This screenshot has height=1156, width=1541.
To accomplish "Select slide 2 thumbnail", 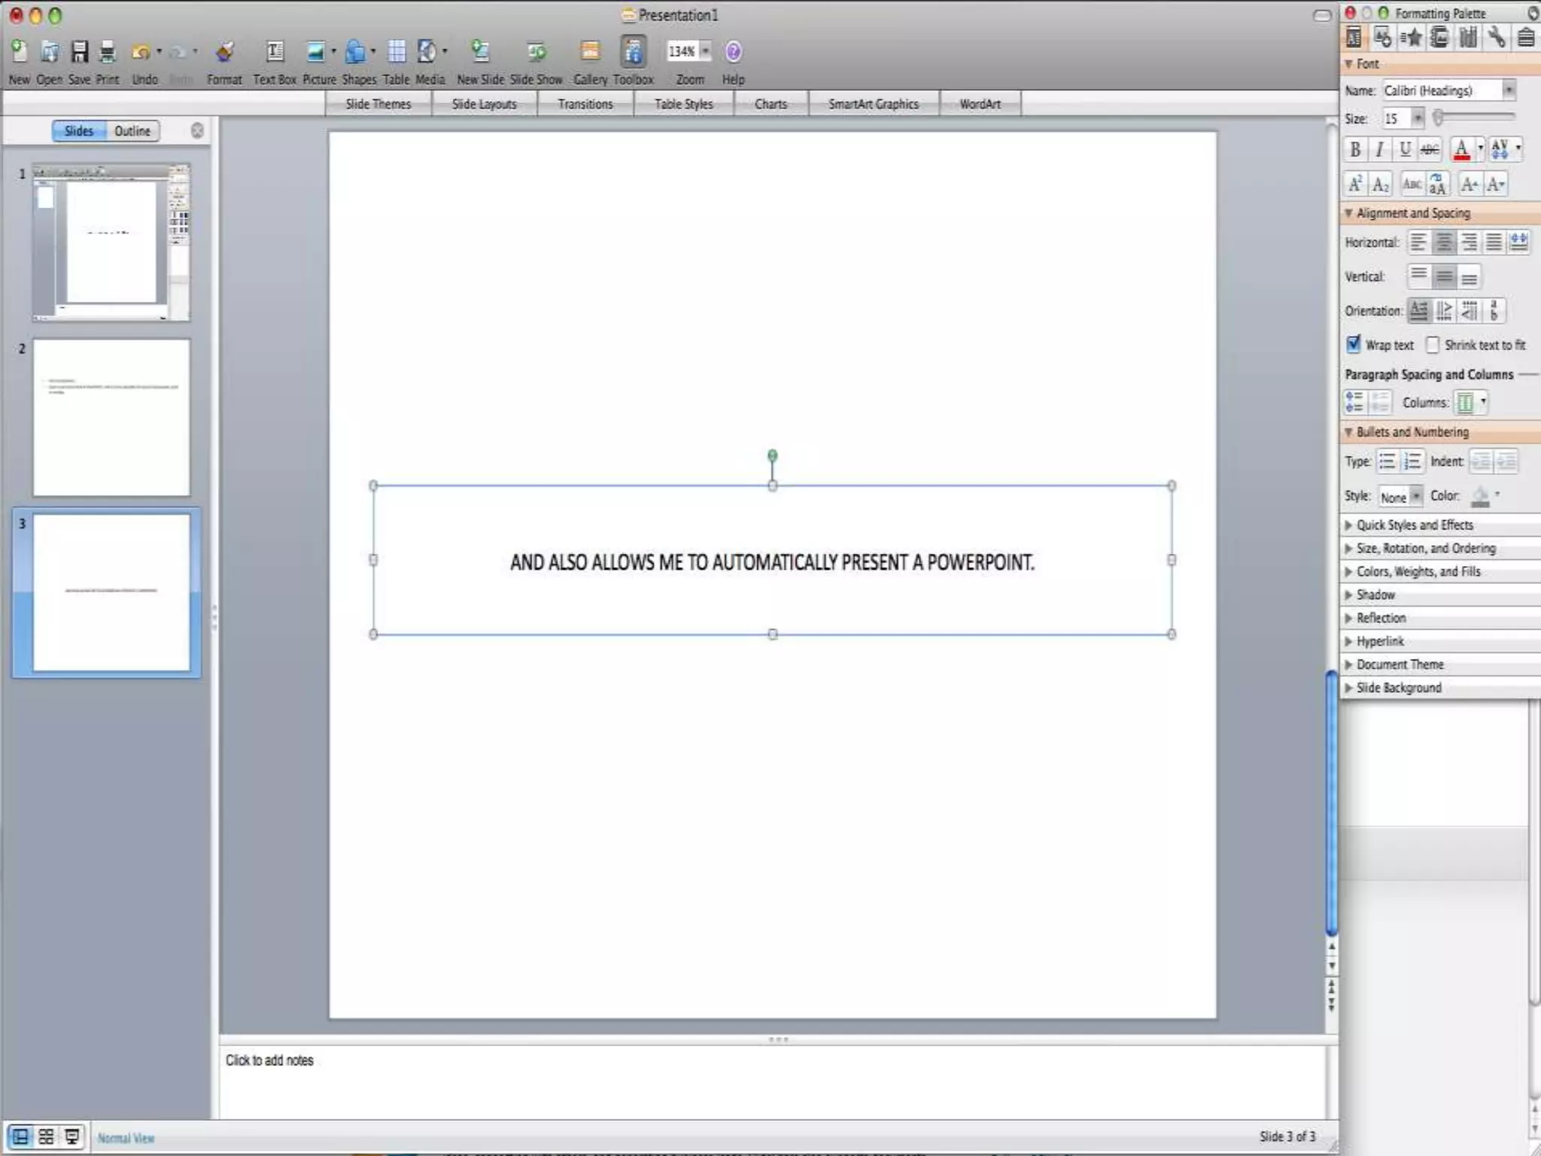I will [111, 418].
